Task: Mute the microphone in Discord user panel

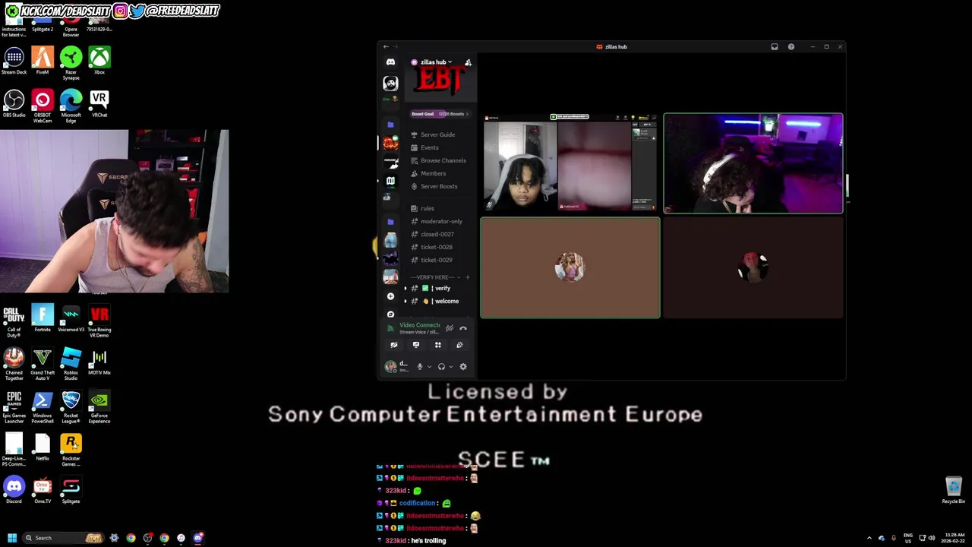Action: [419, 367]
